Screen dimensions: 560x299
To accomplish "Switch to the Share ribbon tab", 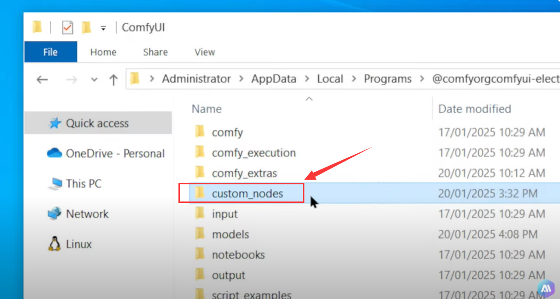I will (155, 52).
